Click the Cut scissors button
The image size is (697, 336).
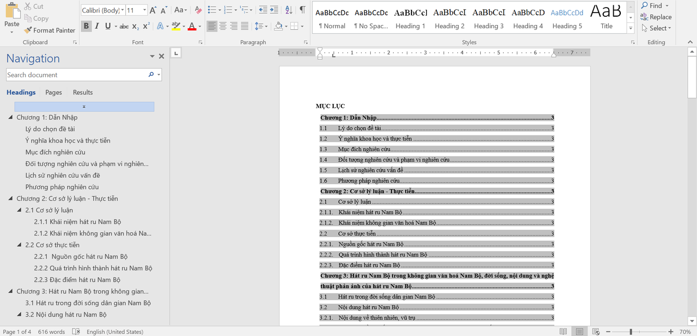[33, 7]
